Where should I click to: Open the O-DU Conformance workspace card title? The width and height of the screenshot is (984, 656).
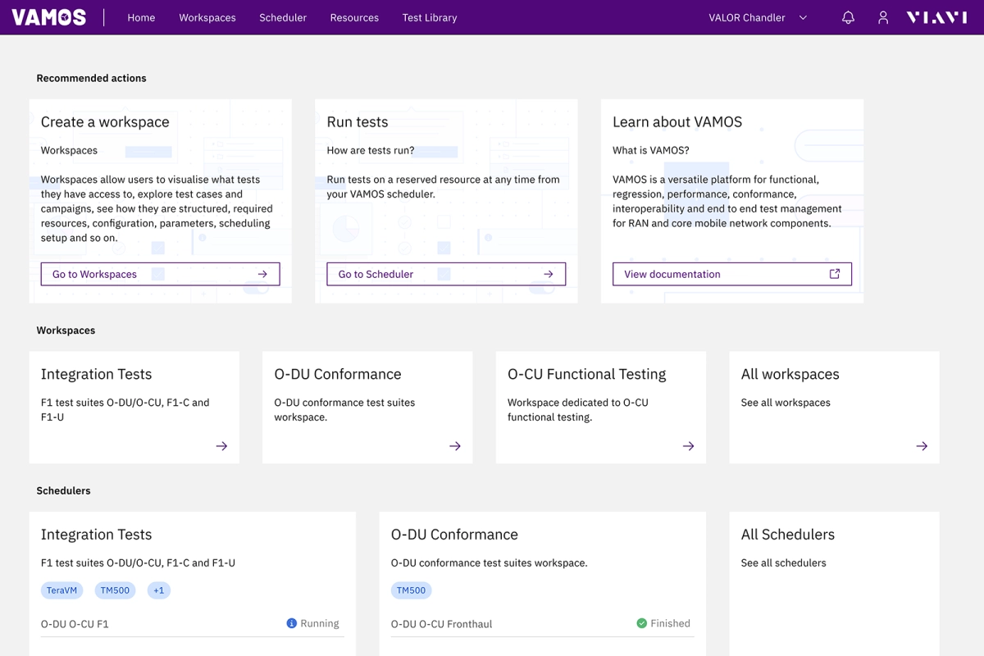(x=338, y=374)
